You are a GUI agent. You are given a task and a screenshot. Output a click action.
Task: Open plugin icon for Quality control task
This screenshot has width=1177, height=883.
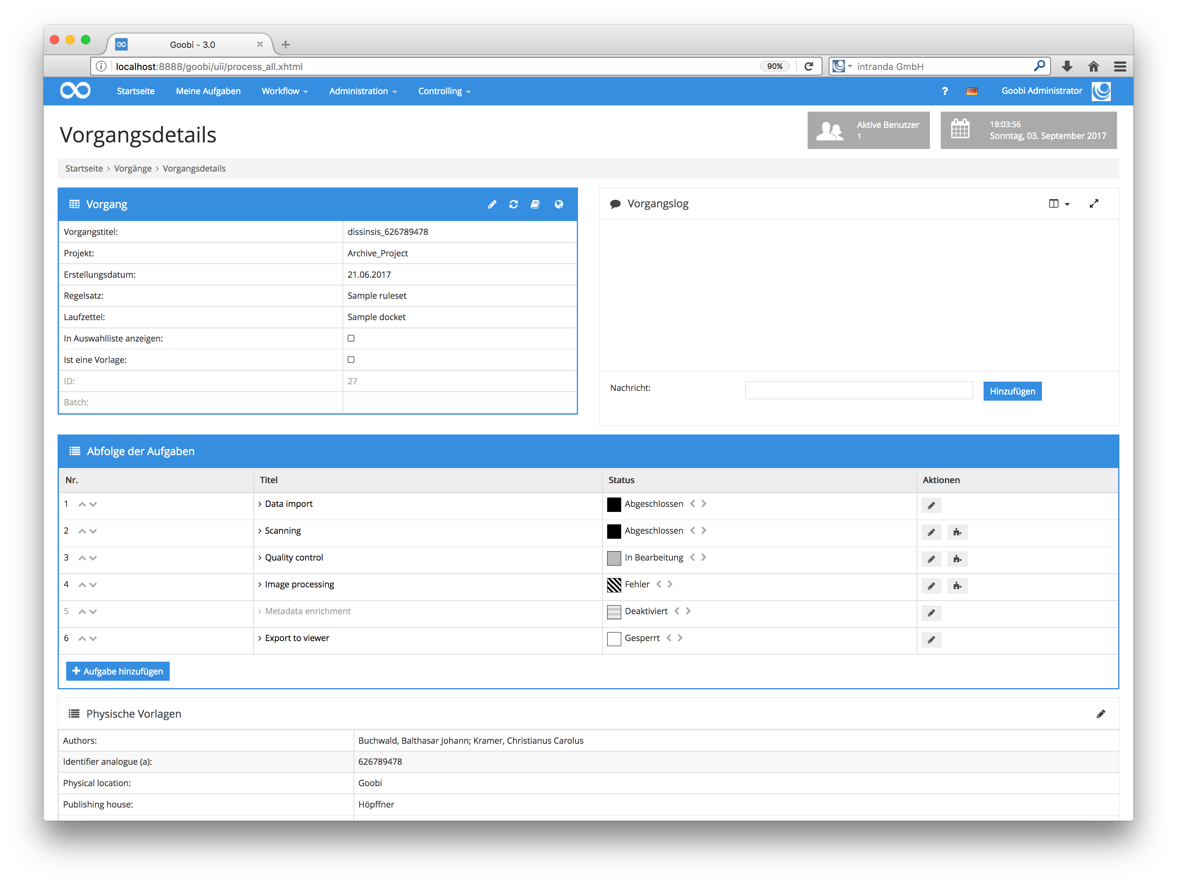[957, 559]
